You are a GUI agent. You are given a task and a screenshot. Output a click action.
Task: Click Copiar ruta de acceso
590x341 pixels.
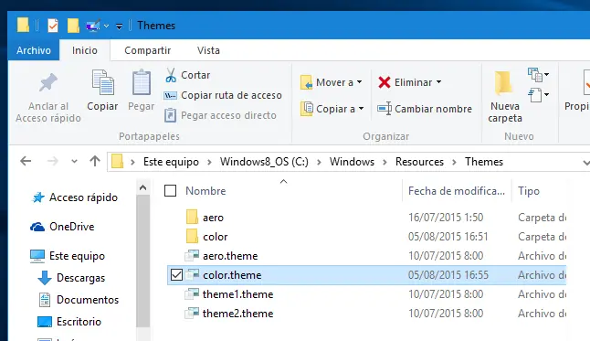coord(222,95)
